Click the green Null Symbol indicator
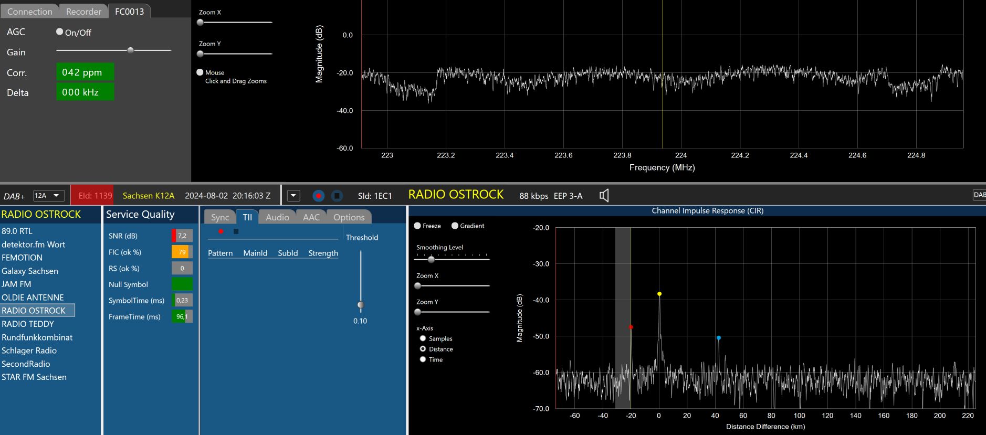986x435 pixels. [182, 284]
